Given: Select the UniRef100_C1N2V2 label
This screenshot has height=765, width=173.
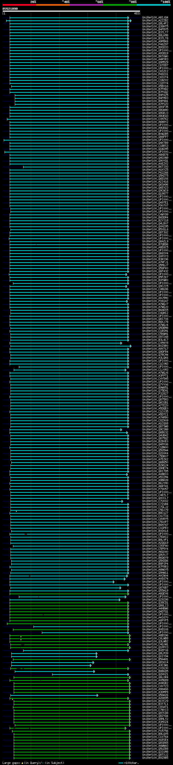Looking at the screenshot, I should [x=155, y=80].
